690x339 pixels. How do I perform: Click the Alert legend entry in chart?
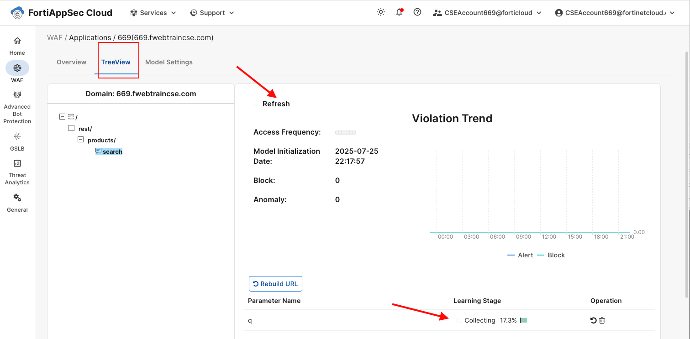tap(520, 255)
